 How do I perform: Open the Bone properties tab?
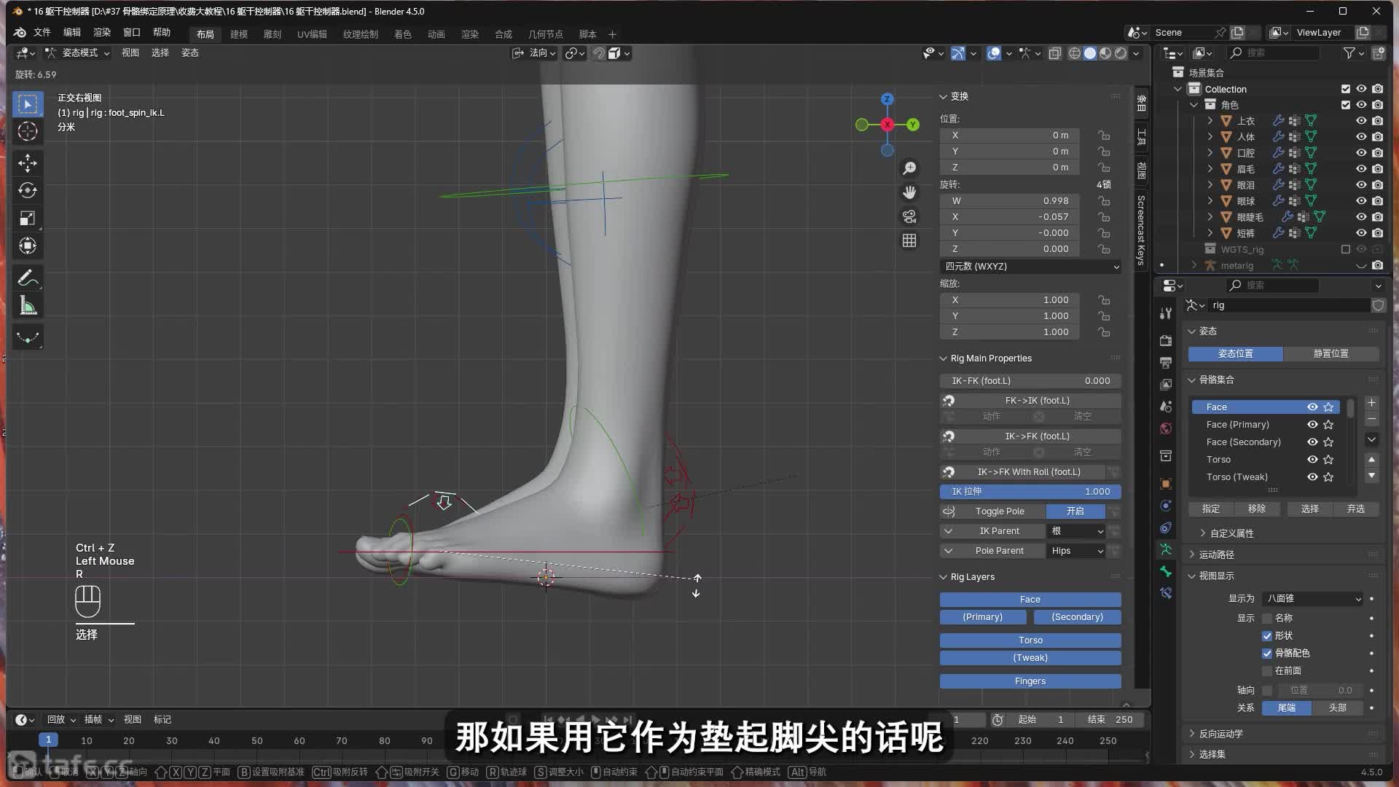click(1166, 571)
